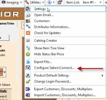Image resolution: width=107 pixels, height=100 pixels.
Task: Select Hide Status Bar Price
Action: point(65,54)
